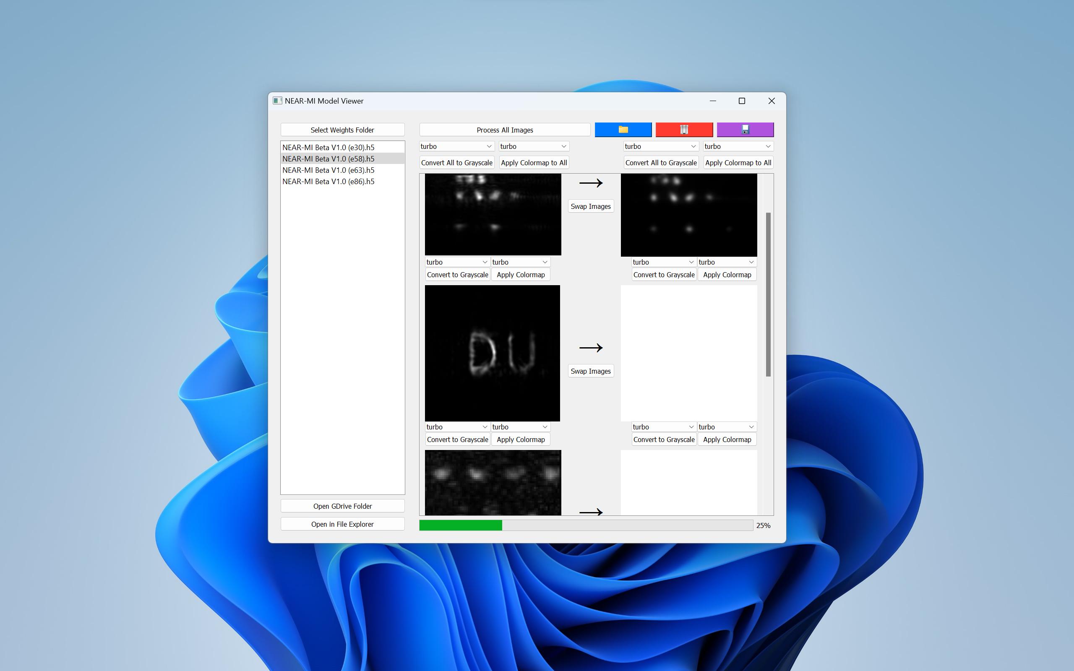Open the turbo dropdown below the DU image

(457, 427)
